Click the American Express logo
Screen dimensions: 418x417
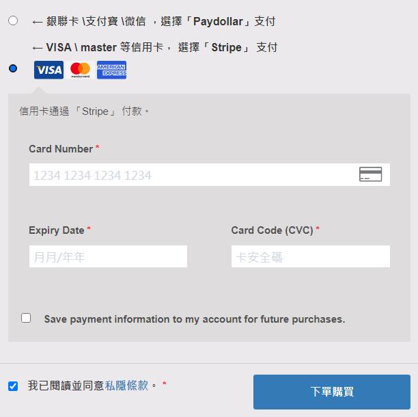112,70
